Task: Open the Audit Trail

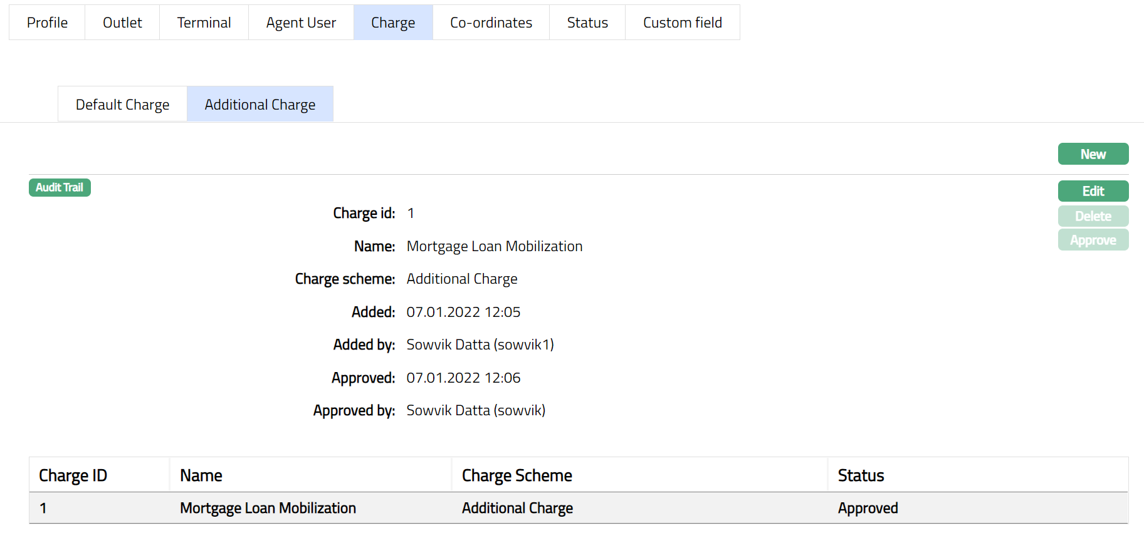Action: coord(60,187)
